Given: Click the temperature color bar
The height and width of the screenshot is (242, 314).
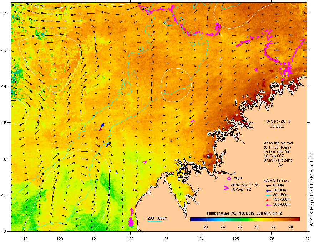Looking at the screenshot, I should [x=245, y=220].
